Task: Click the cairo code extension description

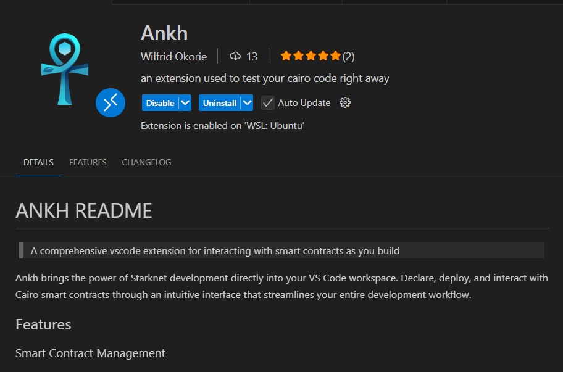Action: [x=265, y=78]
